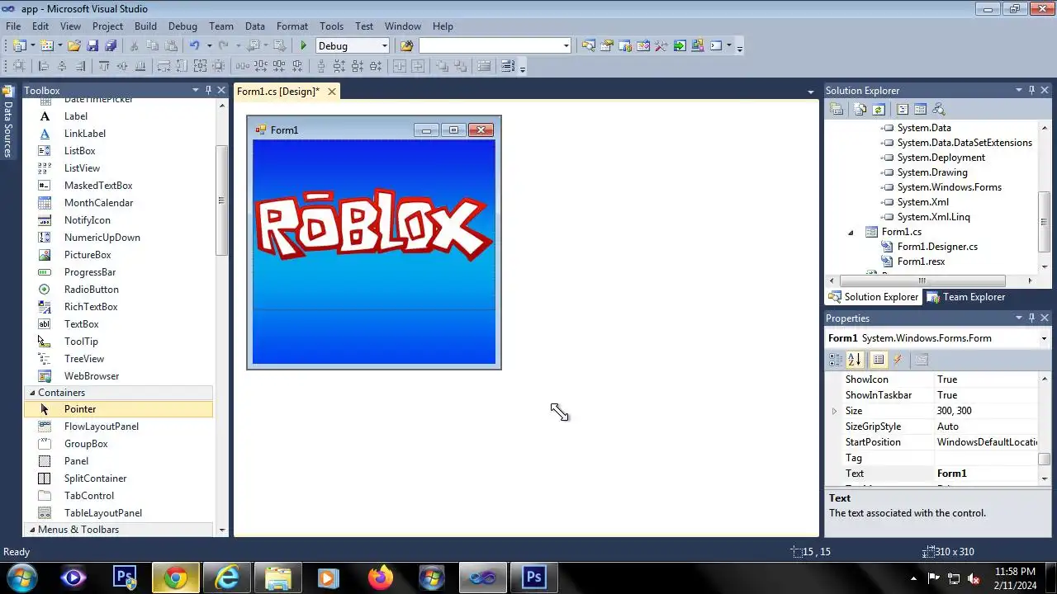Viewport: 1057px width, 594px height.
Task: Click View Code icon in Solution Explorer
Action: 902,109
